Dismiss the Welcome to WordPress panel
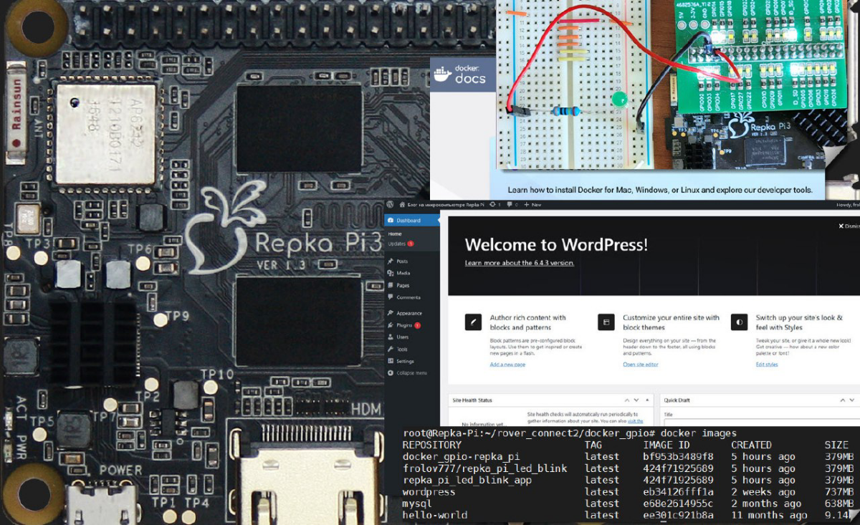This screenshot has height=525, width=860. coord(849,226)
